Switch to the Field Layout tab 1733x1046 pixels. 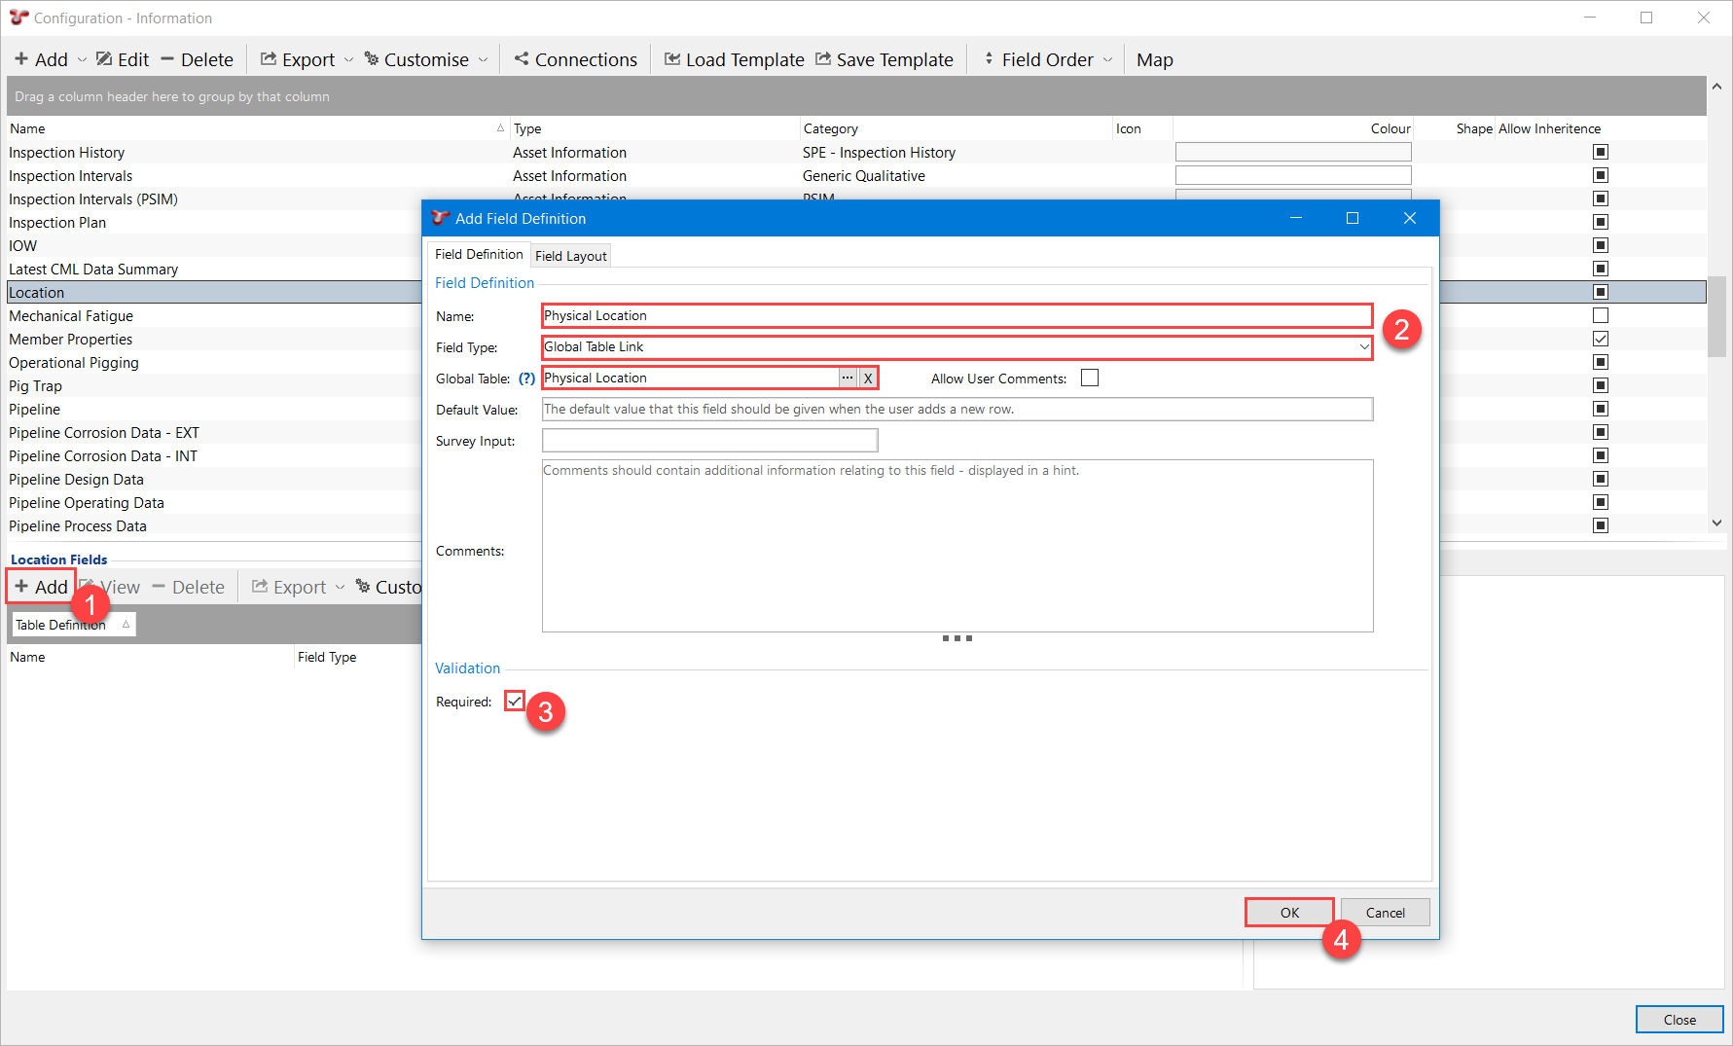pos(571,256)
